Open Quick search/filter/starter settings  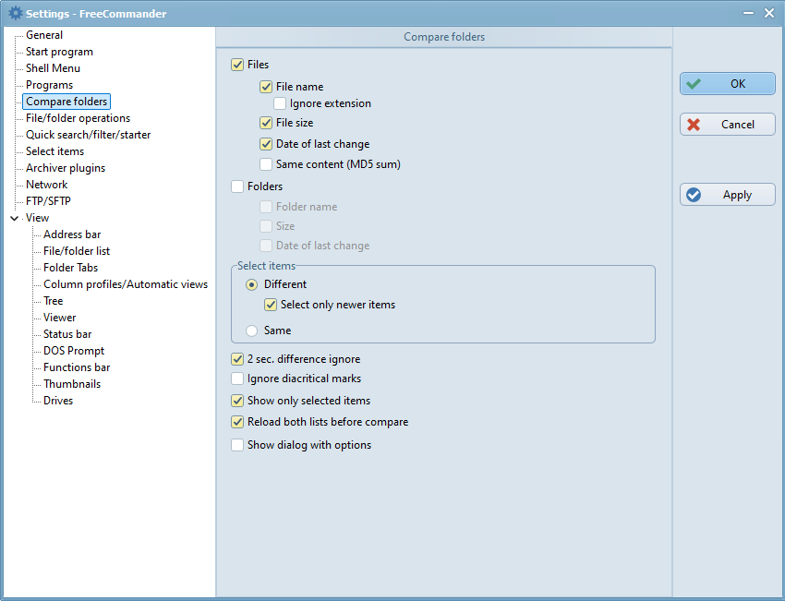coord(88,135)
